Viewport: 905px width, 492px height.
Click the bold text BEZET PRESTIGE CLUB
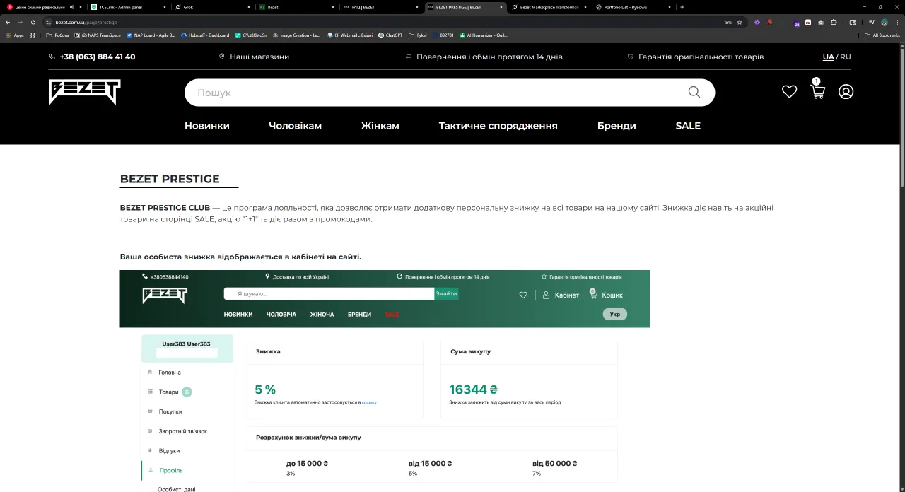165,208
